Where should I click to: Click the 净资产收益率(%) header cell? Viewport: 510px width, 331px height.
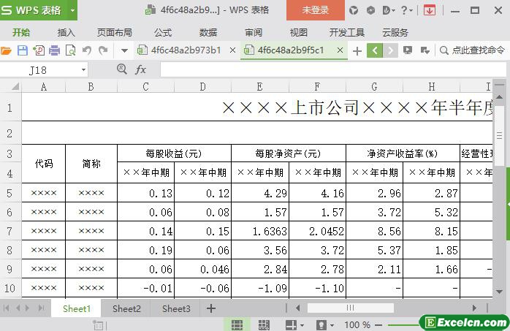tap(403, 153)
